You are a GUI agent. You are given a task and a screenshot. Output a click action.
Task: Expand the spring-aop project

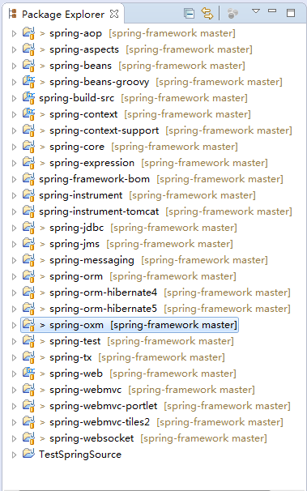[14, 33]
